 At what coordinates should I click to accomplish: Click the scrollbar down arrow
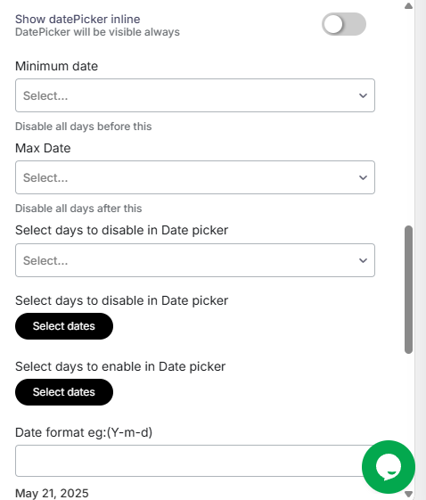[408, 495]
